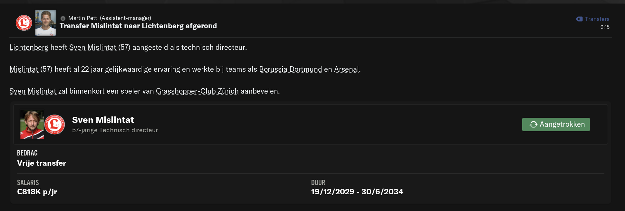The height and width of the screenshot is (211, 625).
Task: Click the Martin Pett name text
Action: pyautogui.click(x=82, y=18)
